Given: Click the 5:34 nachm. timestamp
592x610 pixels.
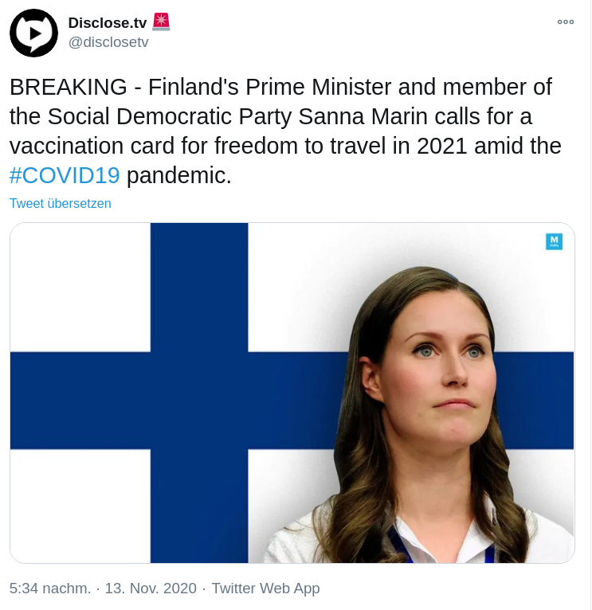Looking at the screenshot, I should click(50, 588).
